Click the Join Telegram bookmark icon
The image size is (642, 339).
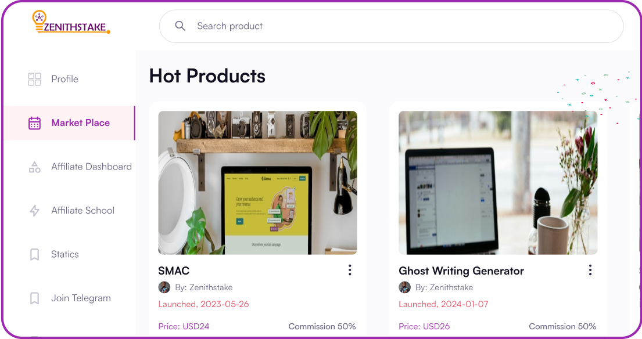click(x=34, y=298)
